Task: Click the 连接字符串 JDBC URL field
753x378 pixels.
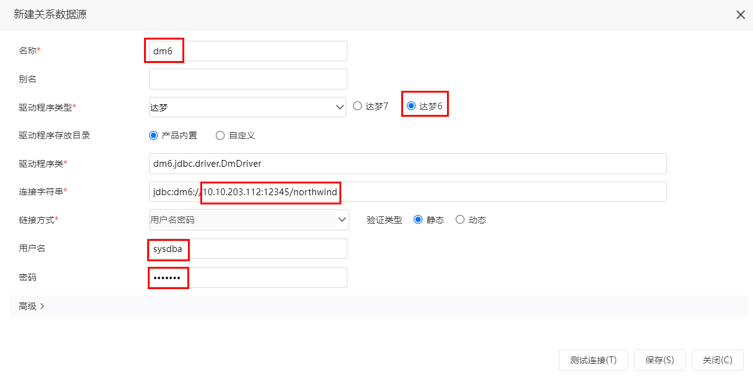Action: point(407,192)
